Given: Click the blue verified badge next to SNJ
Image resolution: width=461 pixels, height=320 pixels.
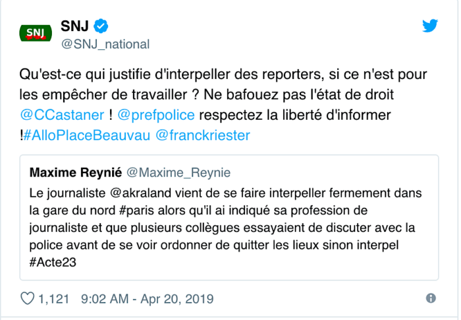Looking at the screenshot, I should pyautogui.click(x=101, y=26).
